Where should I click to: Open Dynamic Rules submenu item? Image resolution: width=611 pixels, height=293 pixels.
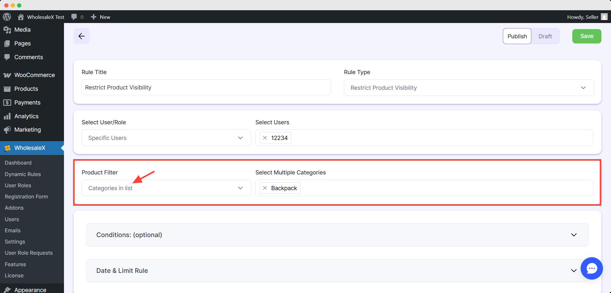pyautogui.click(x=23, y=174)
